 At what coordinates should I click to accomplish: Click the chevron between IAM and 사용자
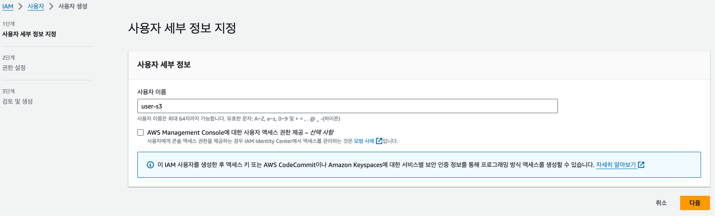tap(20, 6)
